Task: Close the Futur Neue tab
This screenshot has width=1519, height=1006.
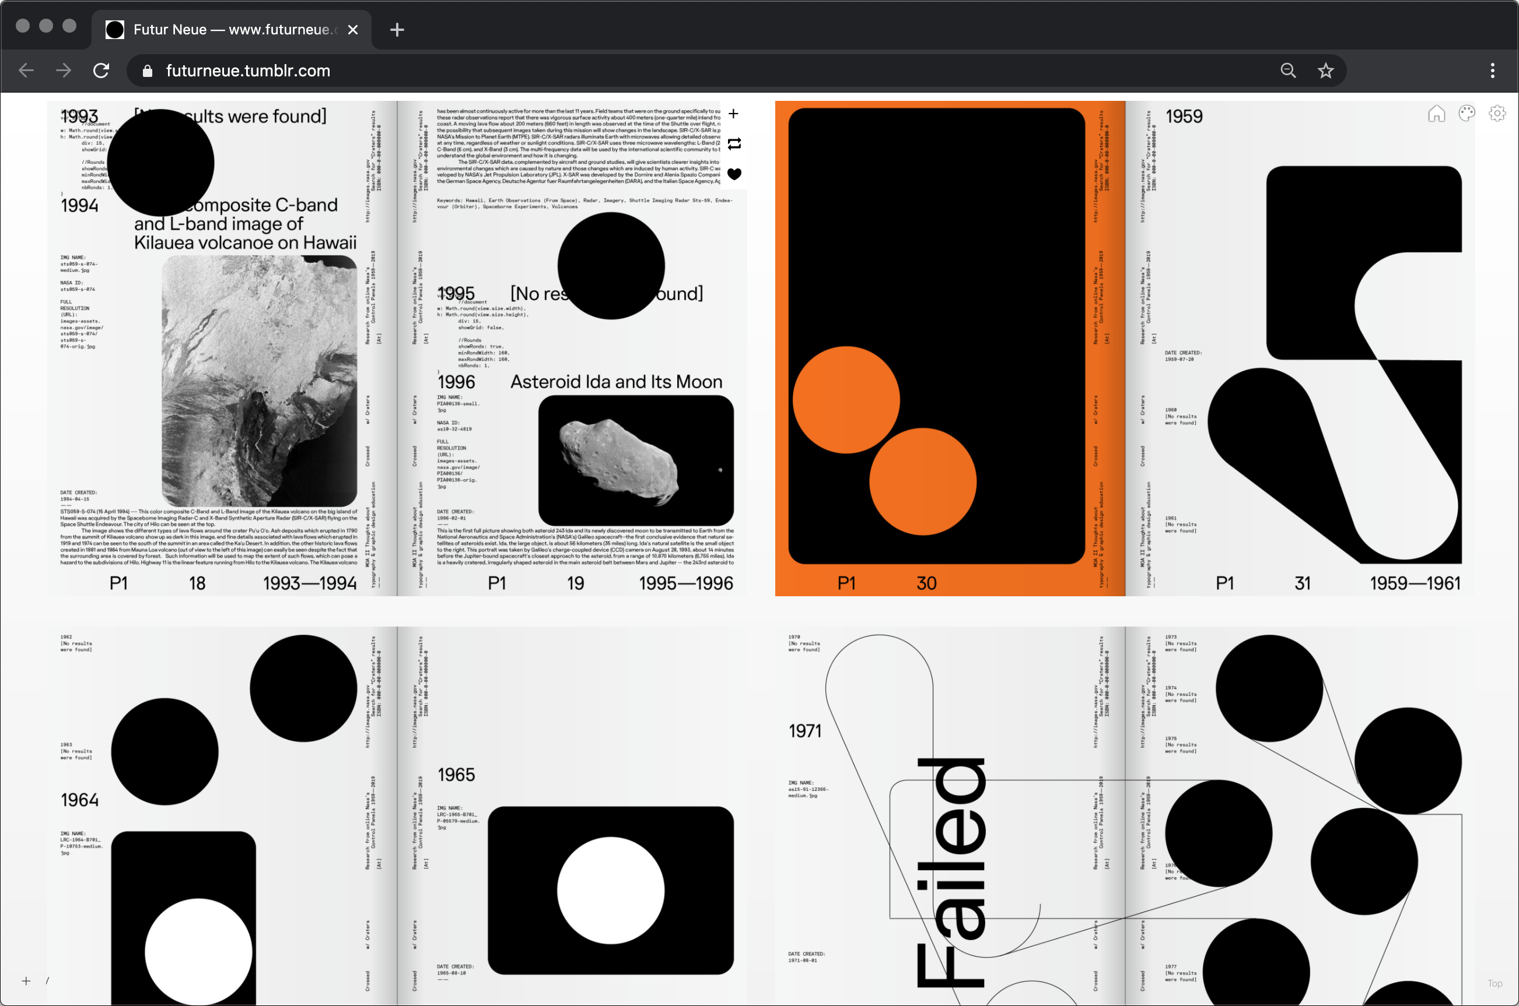Action: pyautogui.click(x=352, y=30)
